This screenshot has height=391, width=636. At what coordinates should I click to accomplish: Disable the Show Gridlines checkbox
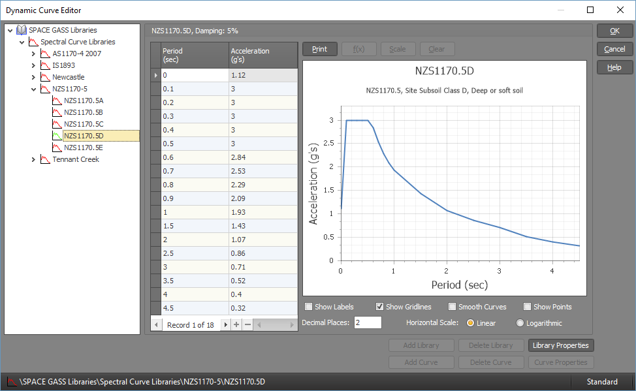tap(379, 307)
